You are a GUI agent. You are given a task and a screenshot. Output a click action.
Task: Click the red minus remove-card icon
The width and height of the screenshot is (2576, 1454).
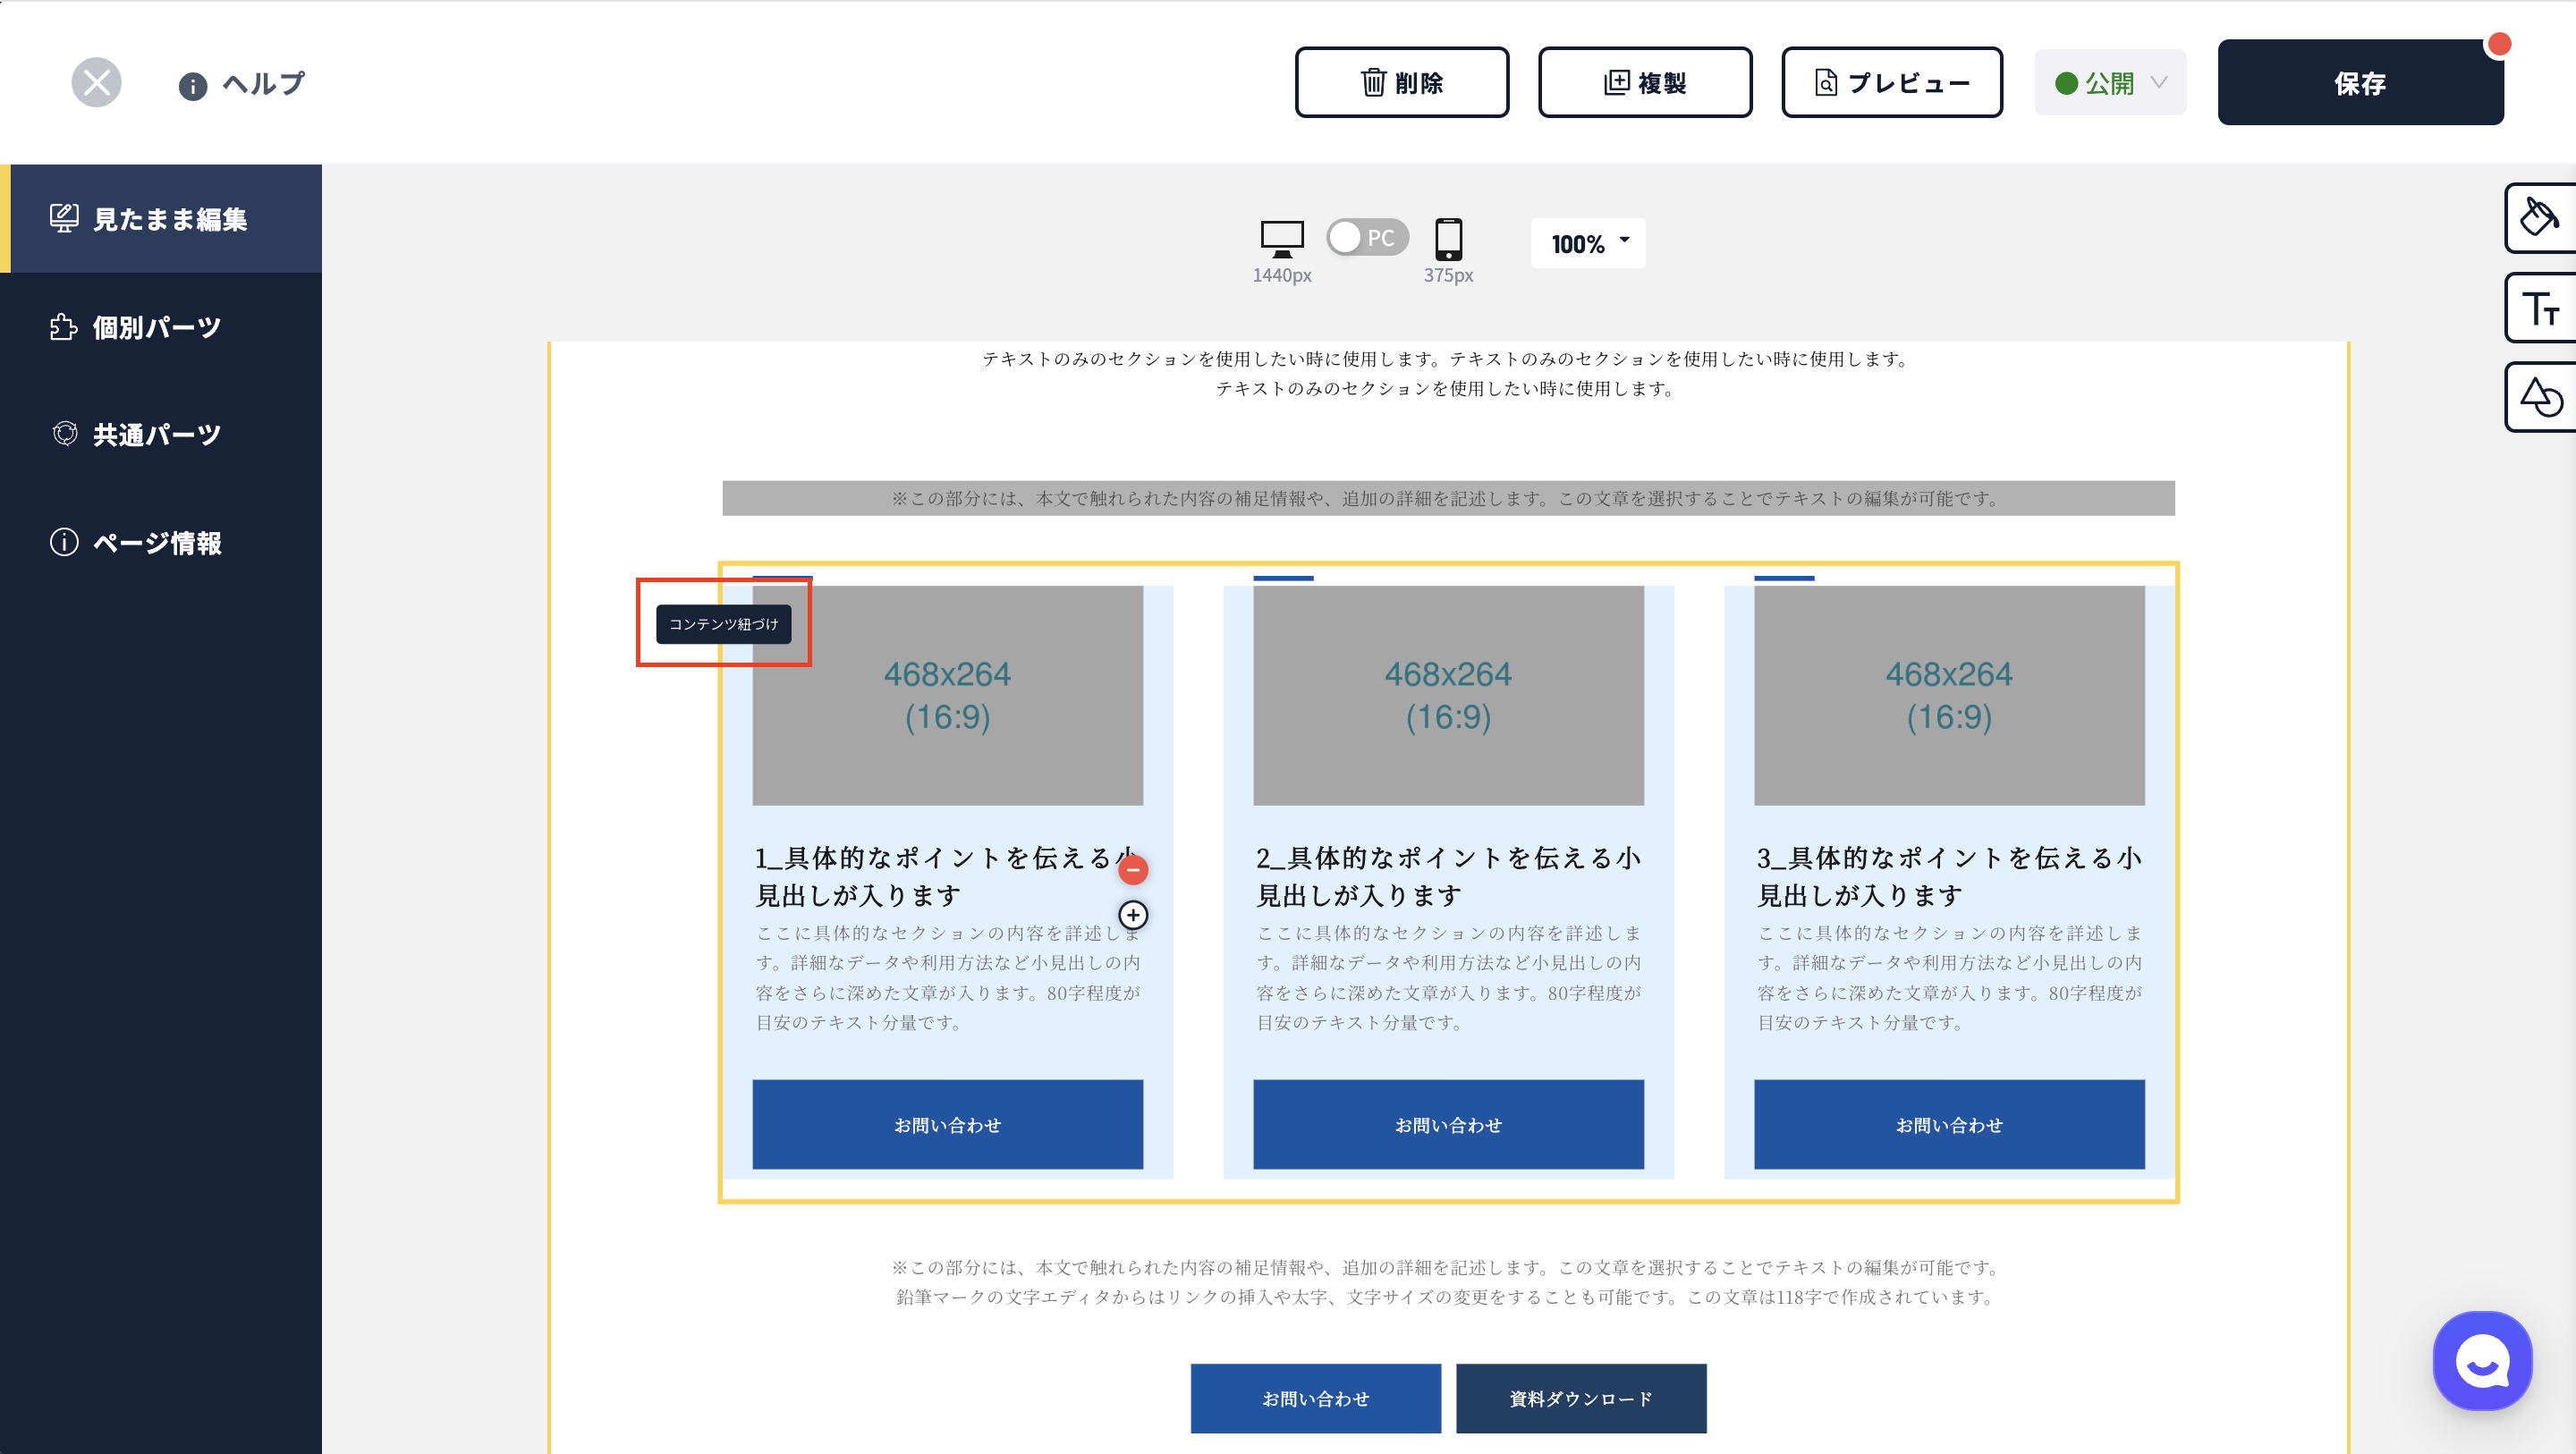pos(1133,870)
